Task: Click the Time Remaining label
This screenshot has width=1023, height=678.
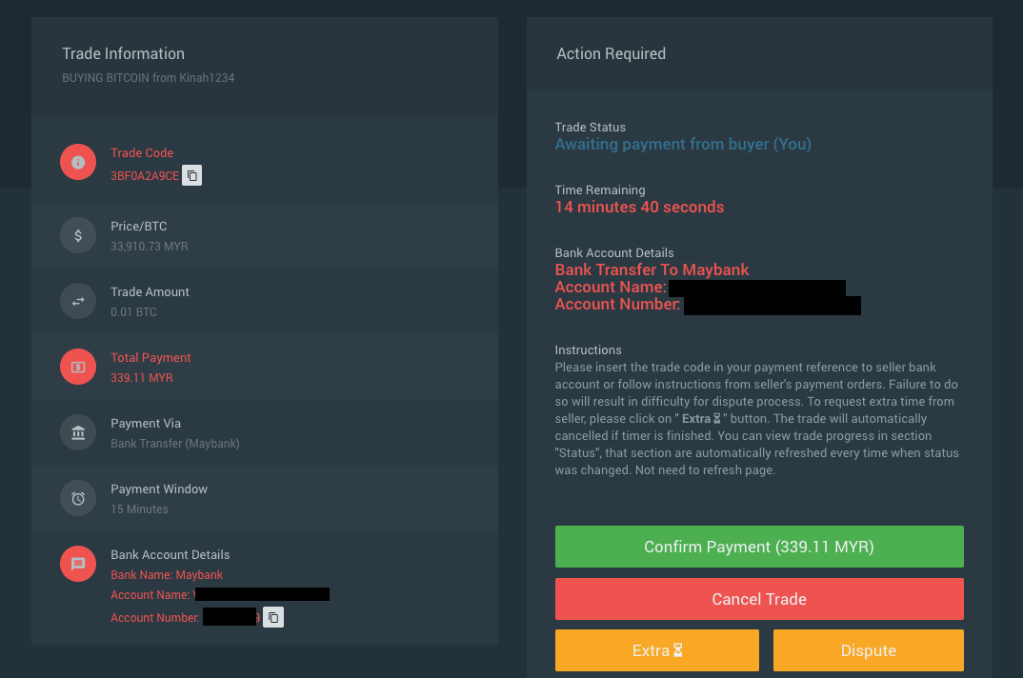Action: (600, 189)
